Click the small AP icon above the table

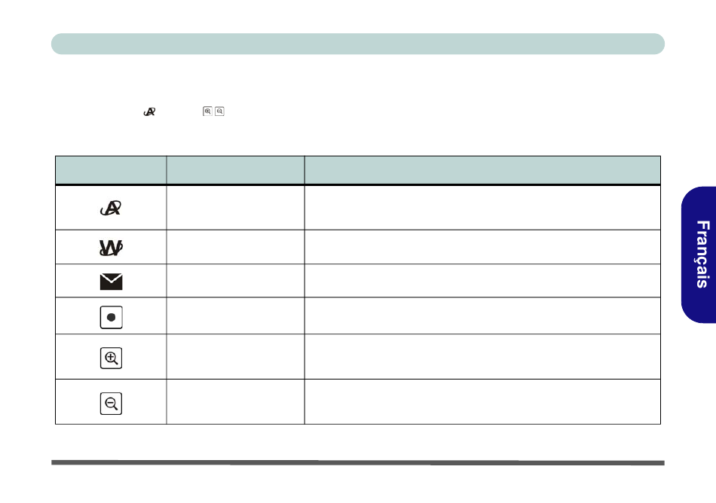click(149, 111)
